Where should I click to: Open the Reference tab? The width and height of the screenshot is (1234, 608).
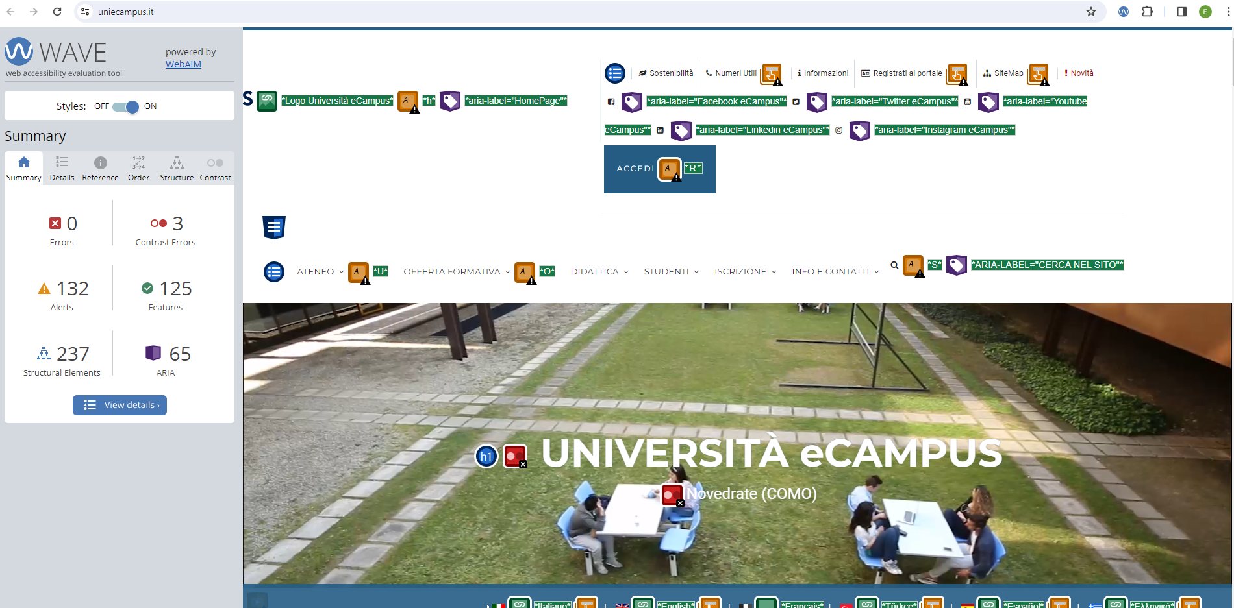[x=100, y=169]
